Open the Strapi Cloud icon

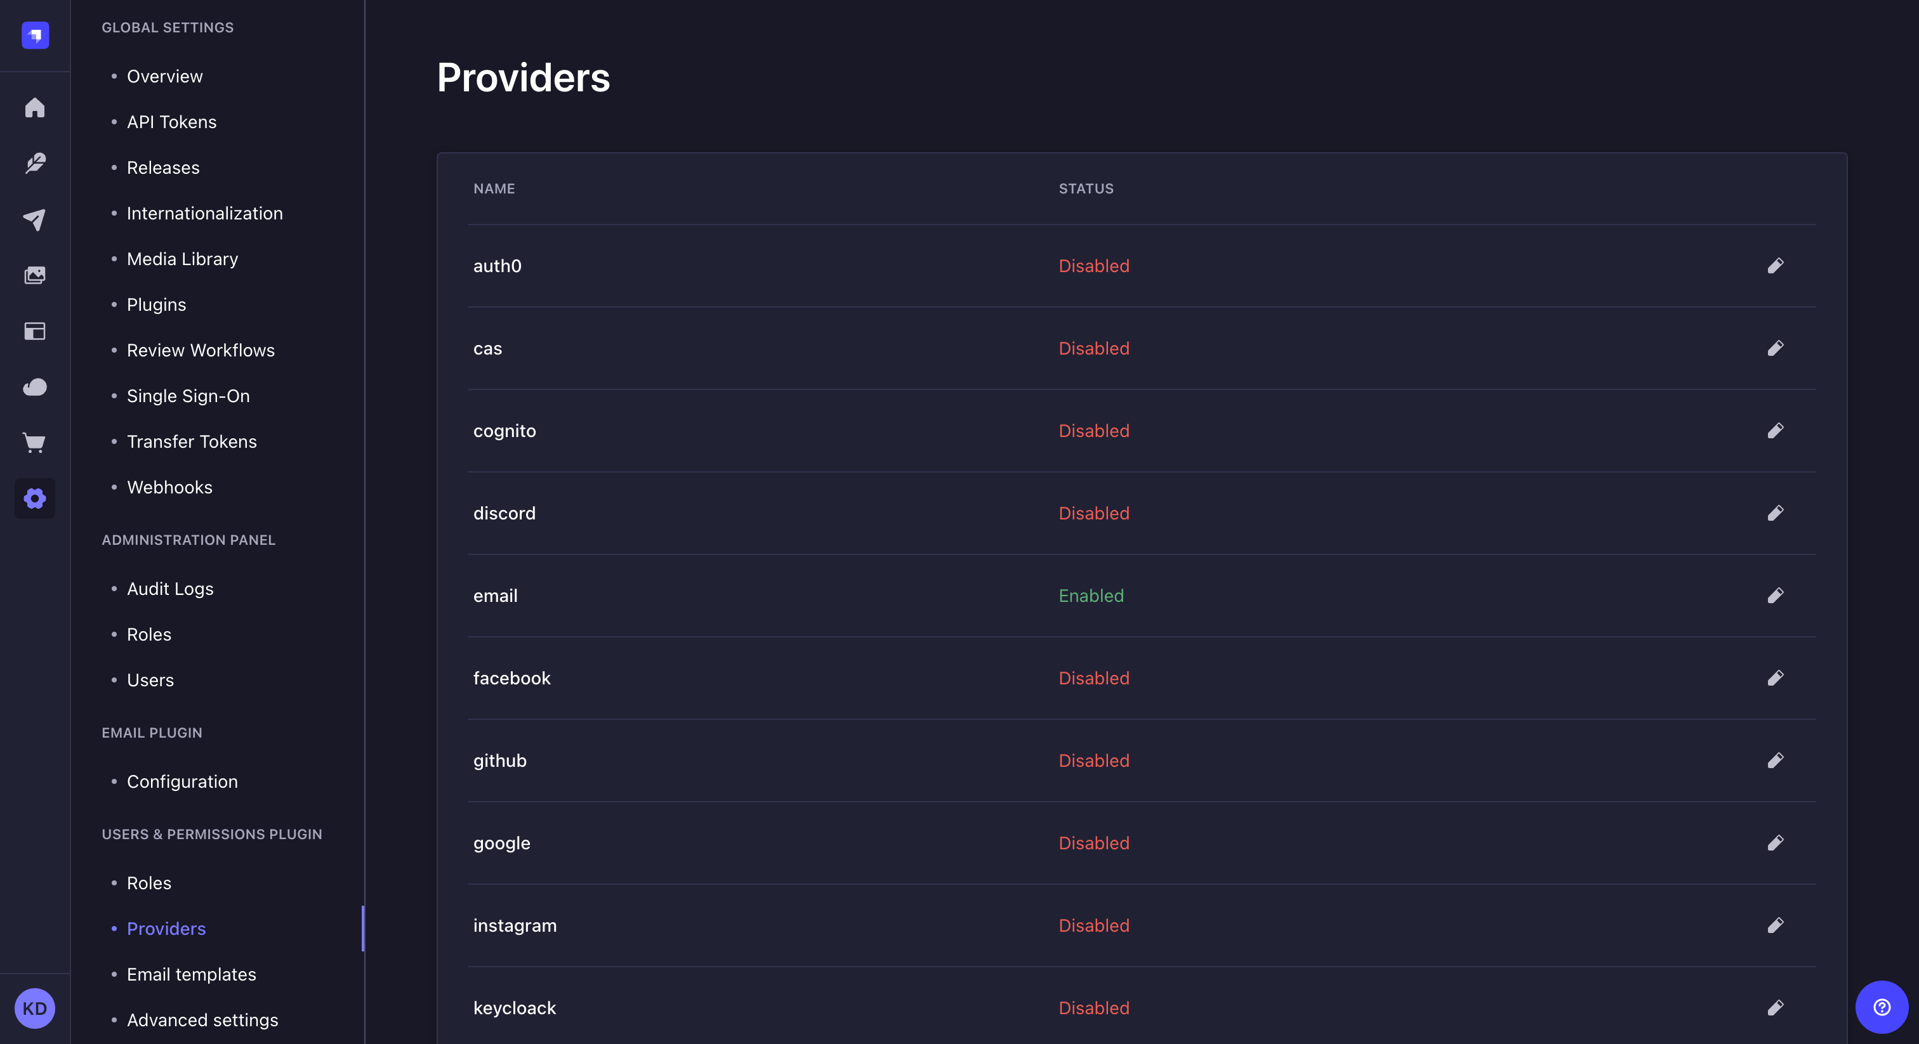point(34,387)
